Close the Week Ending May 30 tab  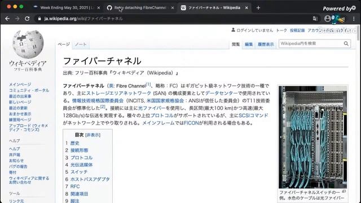pos(99,8)
